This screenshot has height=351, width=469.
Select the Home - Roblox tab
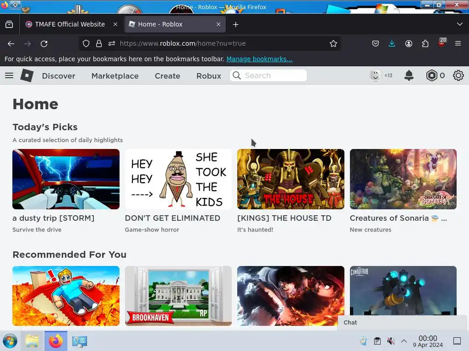(175, 25)
